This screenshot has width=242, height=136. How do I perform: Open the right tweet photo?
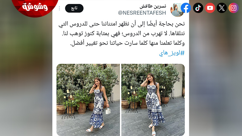tap(153, 100)
